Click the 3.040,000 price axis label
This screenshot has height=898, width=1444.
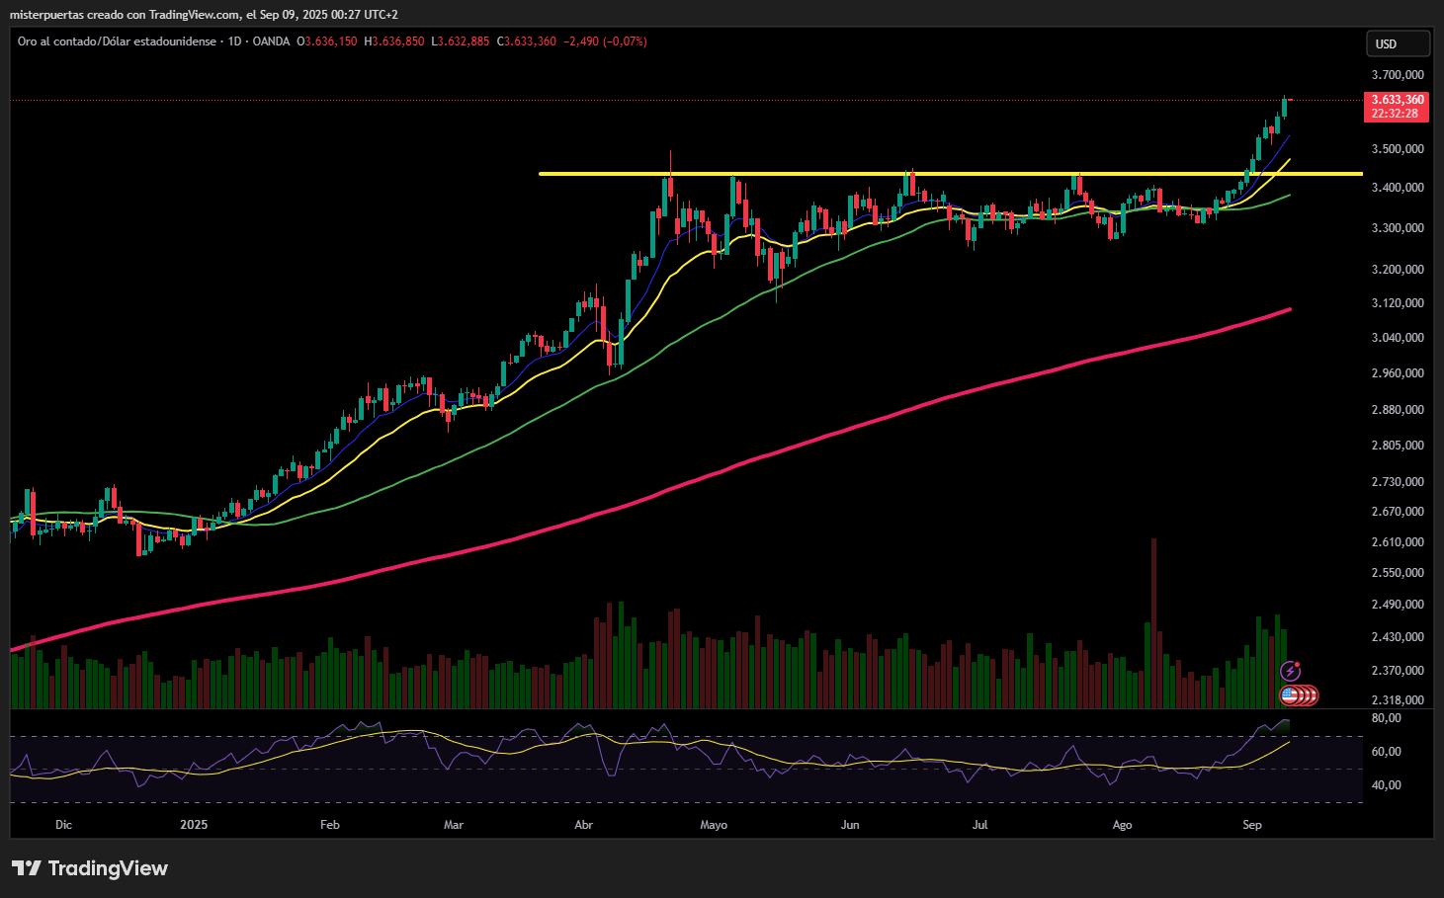coord(1398,338)
